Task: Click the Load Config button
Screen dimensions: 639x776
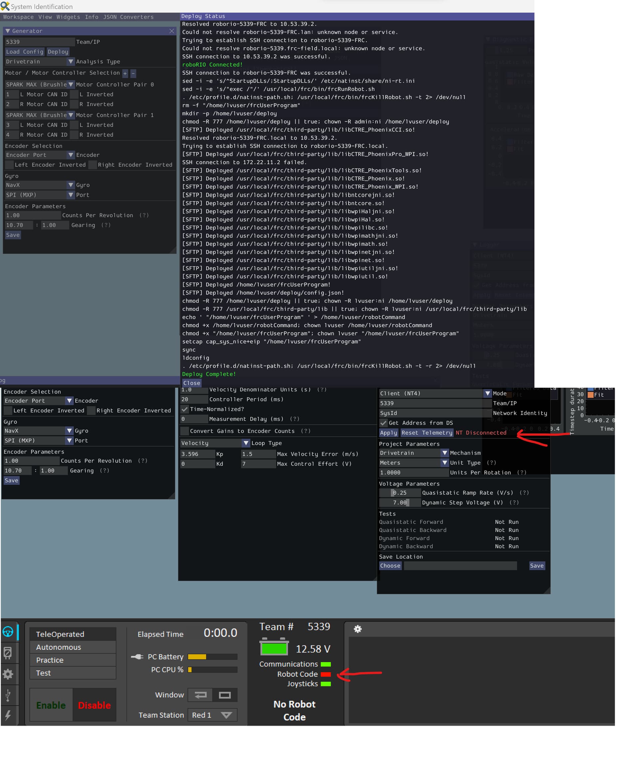Action: point(25,52)
